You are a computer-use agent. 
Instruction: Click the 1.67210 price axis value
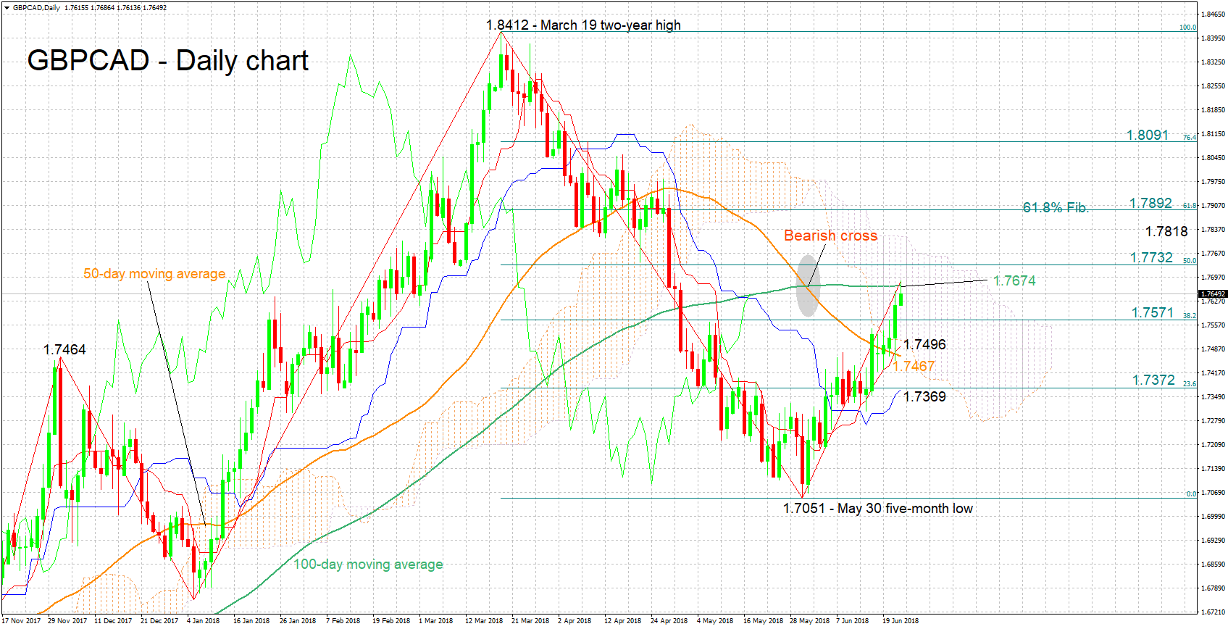(1213, 612)
